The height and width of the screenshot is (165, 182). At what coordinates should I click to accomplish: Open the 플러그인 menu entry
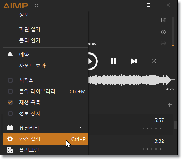tap(45, 150)
